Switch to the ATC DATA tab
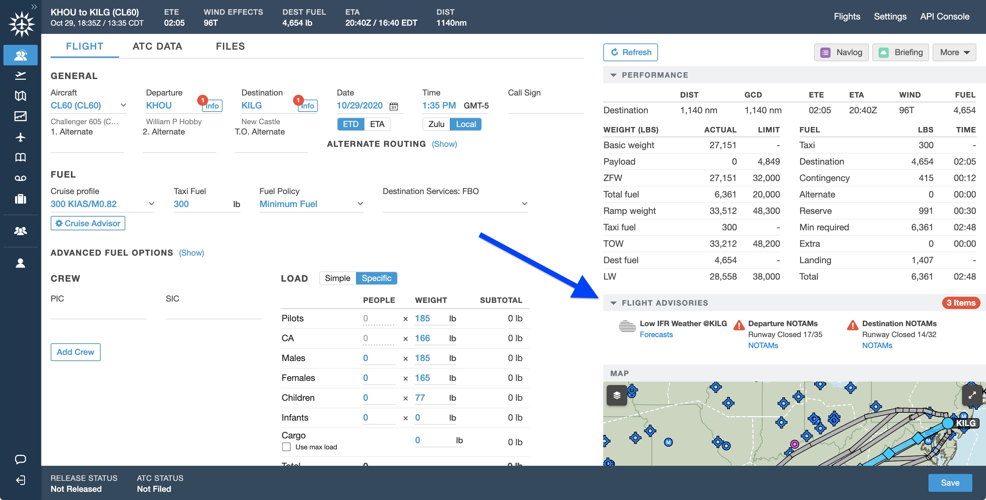Image resolution: width=986 pixels, height=500 pixels. (x=157, y=46)
